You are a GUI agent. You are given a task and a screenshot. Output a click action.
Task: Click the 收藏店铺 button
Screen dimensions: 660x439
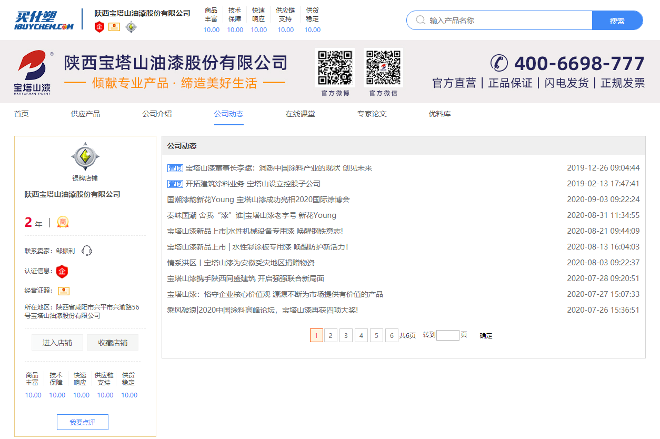coord(113,343)
